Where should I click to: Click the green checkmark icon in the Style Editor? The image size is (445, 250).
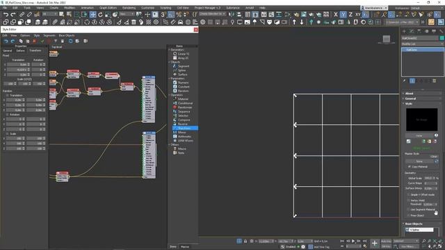click(42, 41)
